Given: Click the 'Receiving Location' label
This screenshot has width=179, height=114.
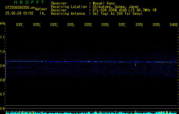Looking at the screenshot, I should click(x=69, y=7).
